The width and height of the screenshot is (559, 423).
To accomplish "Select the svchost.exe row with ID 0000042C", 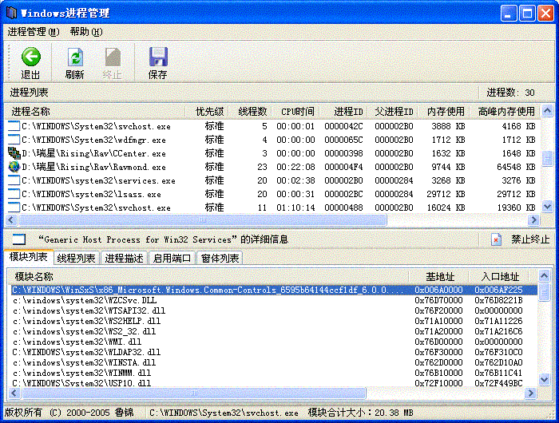I will [x=272, y=126].
